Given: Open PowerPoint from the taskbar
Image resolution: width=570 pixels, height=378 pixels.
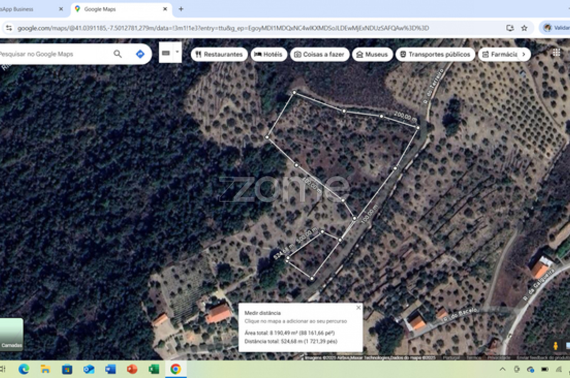Looking at the screenshot, I should pos(132,369).
